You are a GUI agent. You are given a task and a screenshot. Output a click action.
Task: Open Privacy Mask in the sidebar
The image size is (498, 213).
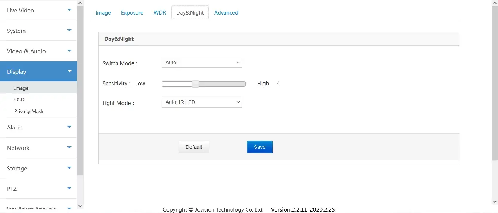29,111
